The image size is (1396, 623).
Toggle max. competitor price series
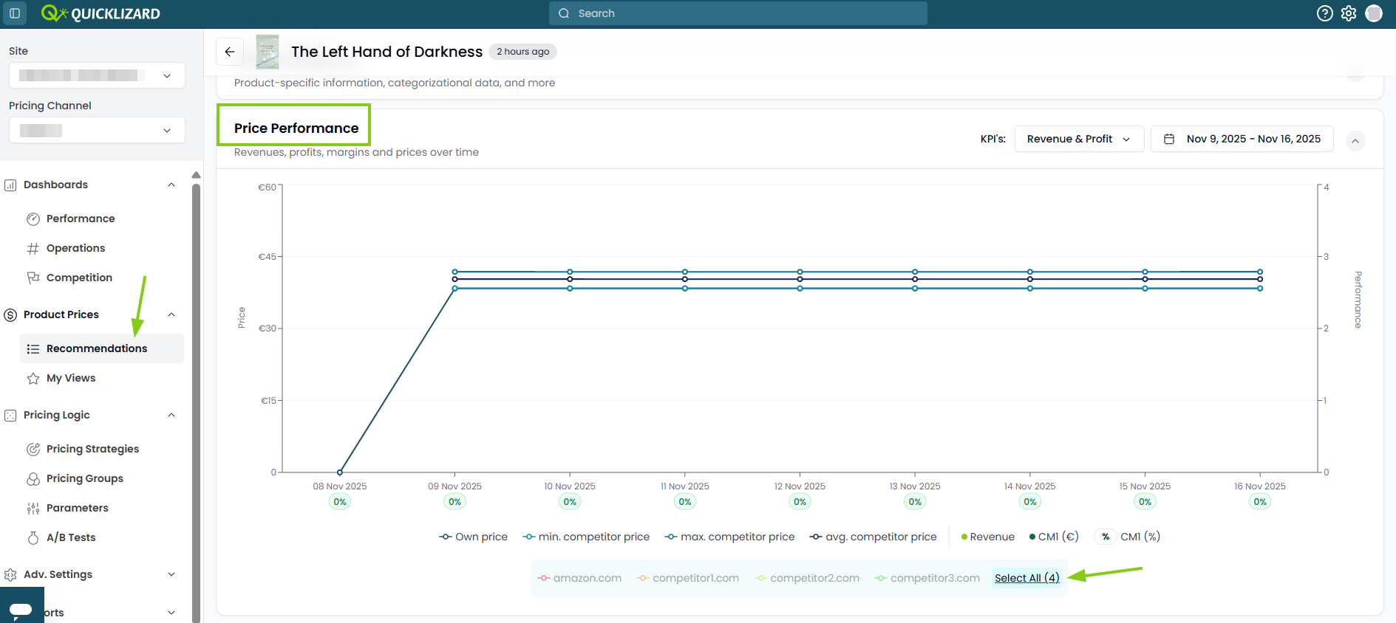729,537
